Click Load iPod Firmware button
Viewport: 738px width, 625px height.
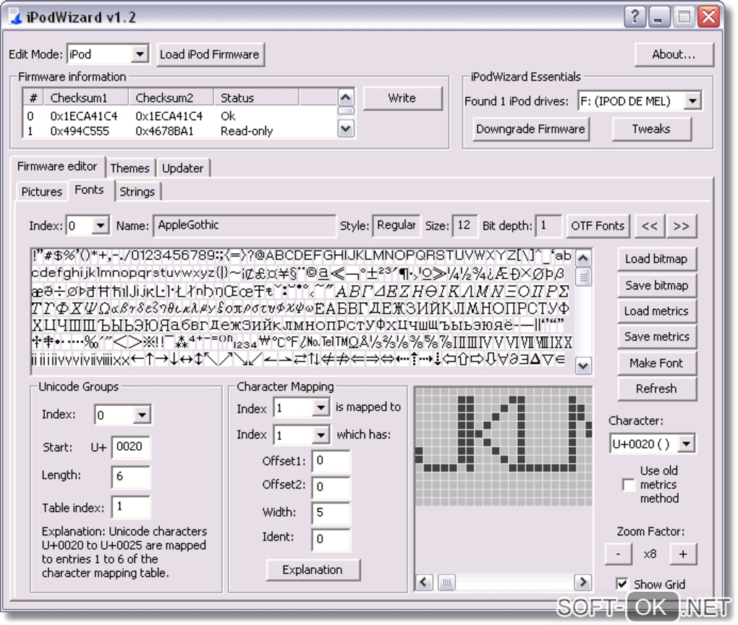[x=210, y=54]
